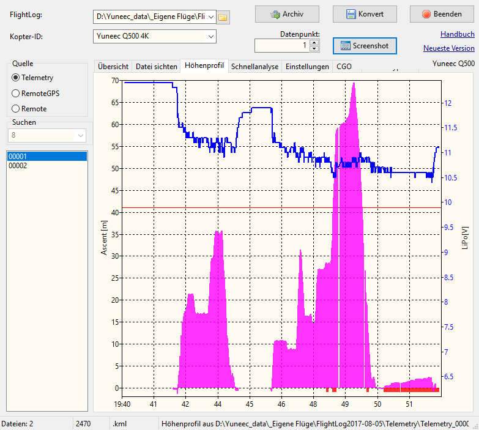Select the Remote radio option
This screenshot has height=430, width=479.
click(16, 109)
